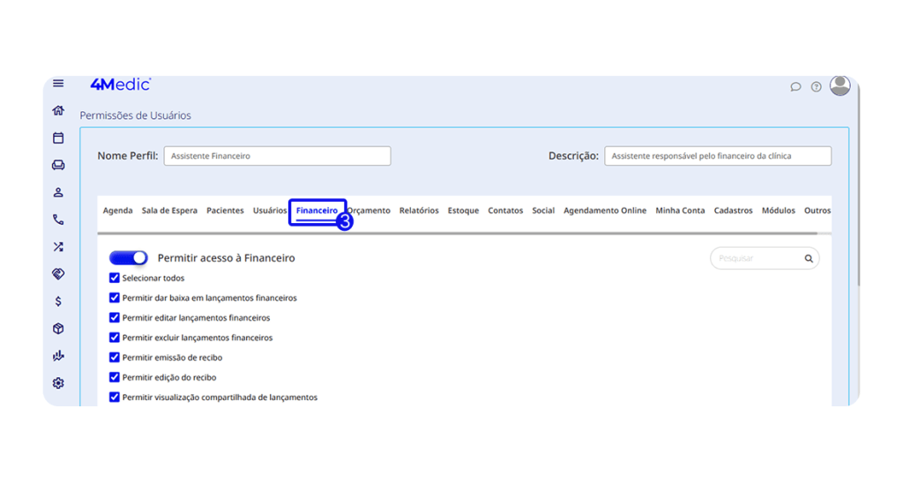903x483 pixels.
Task: Go to home via the house icon
Action: coord(58,111)
